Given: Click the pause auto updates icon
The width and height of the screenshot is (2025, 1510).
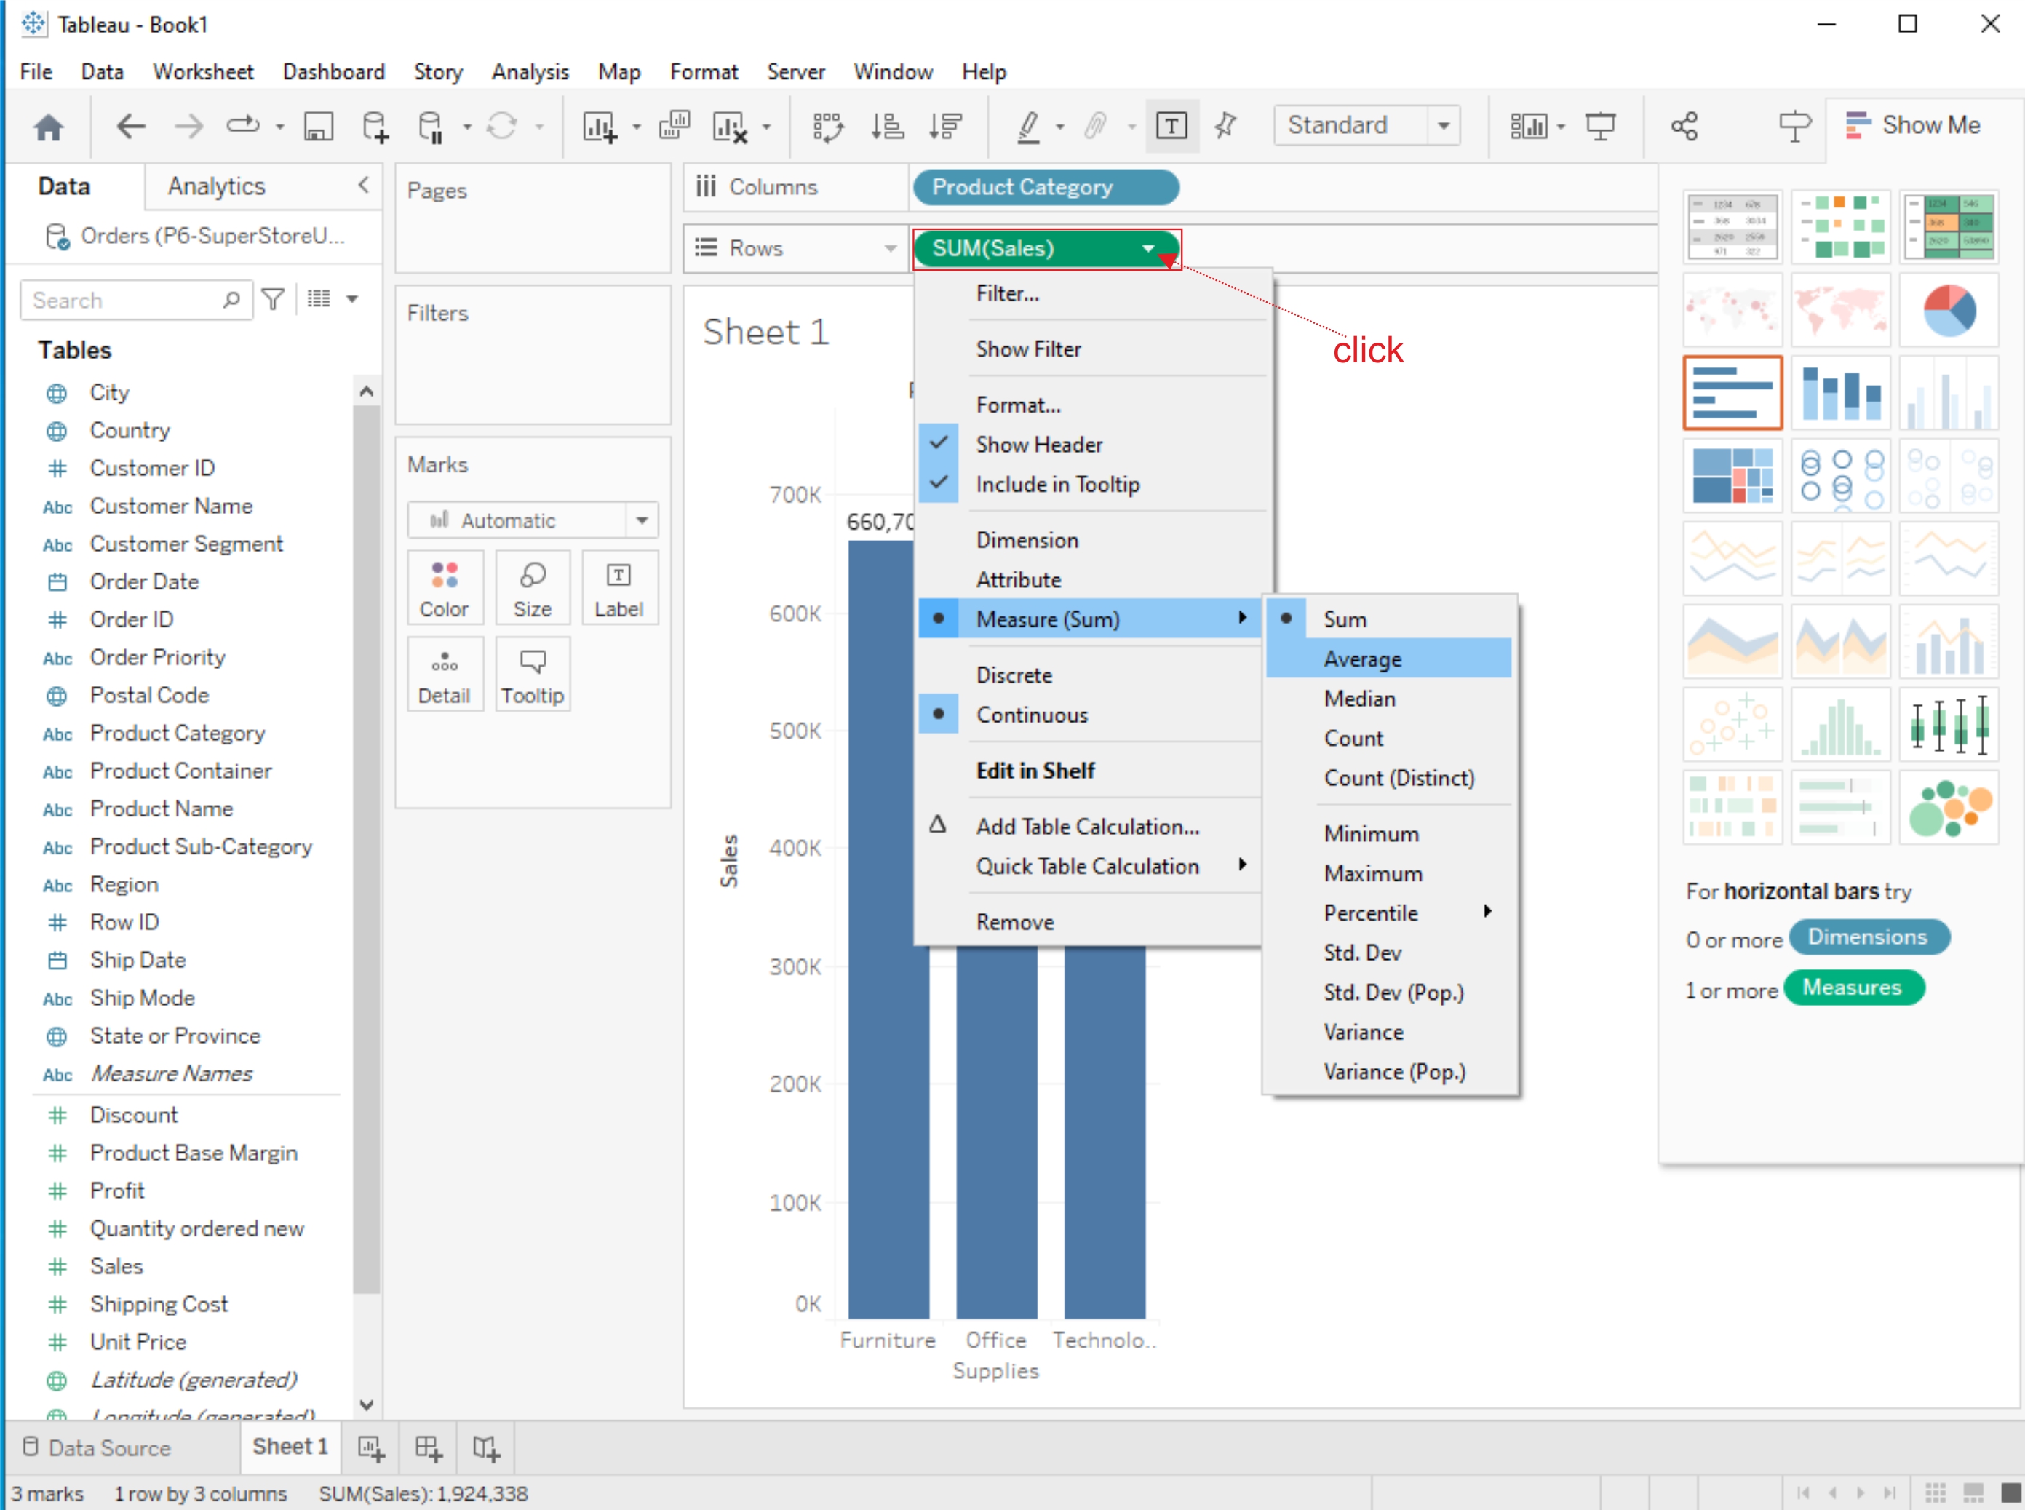Looking at the screenshot, I should (x=431, y=126).
